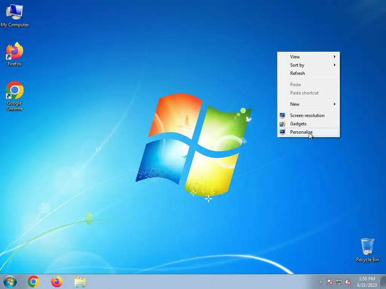Viewport: 386px width, 289px height.
Task: Click the View submenu arrow
Action: pyautogui.click(x=335, y=57)
